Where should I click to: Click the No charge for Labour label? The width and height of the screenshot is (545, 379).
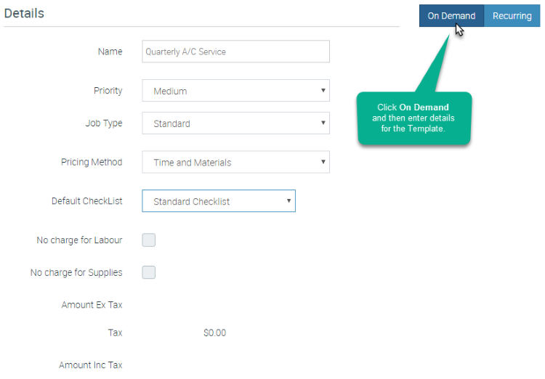pos(79,240)
